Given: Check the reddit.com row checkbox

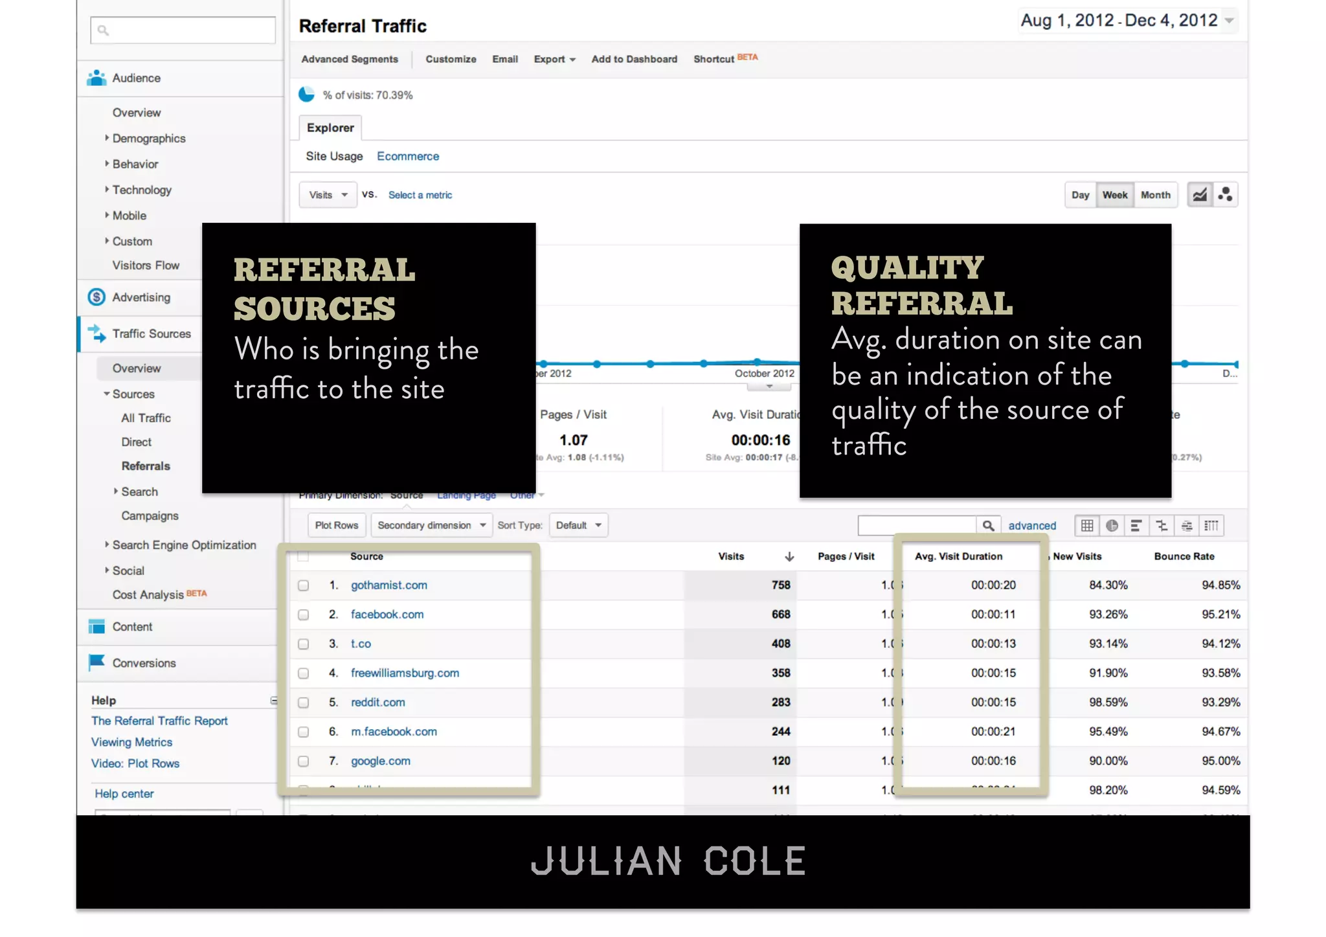Looking at the screenshot, I should pyautogui.click(x=303, y=703).
